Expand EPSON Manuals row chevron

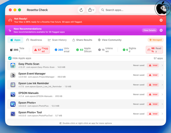(162, 94)
